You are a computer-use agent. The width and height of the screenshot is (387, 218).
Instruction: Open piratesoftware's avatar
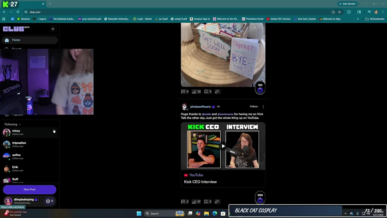pyautogui.click(x=184, y=107)
